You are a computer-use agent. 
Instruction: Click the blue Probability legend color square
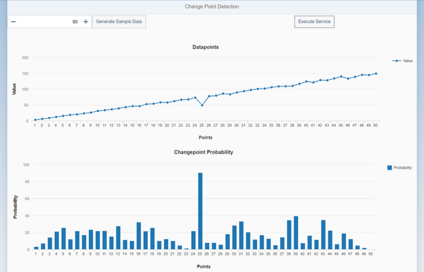[390, 167]
